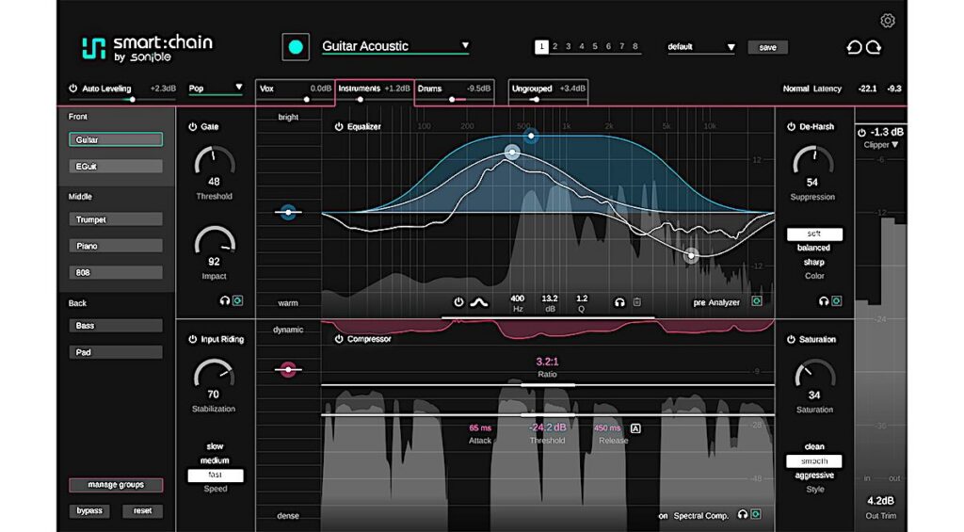964x532 pixels.
Task: Select state slot 8
Action: pos(635,47)
